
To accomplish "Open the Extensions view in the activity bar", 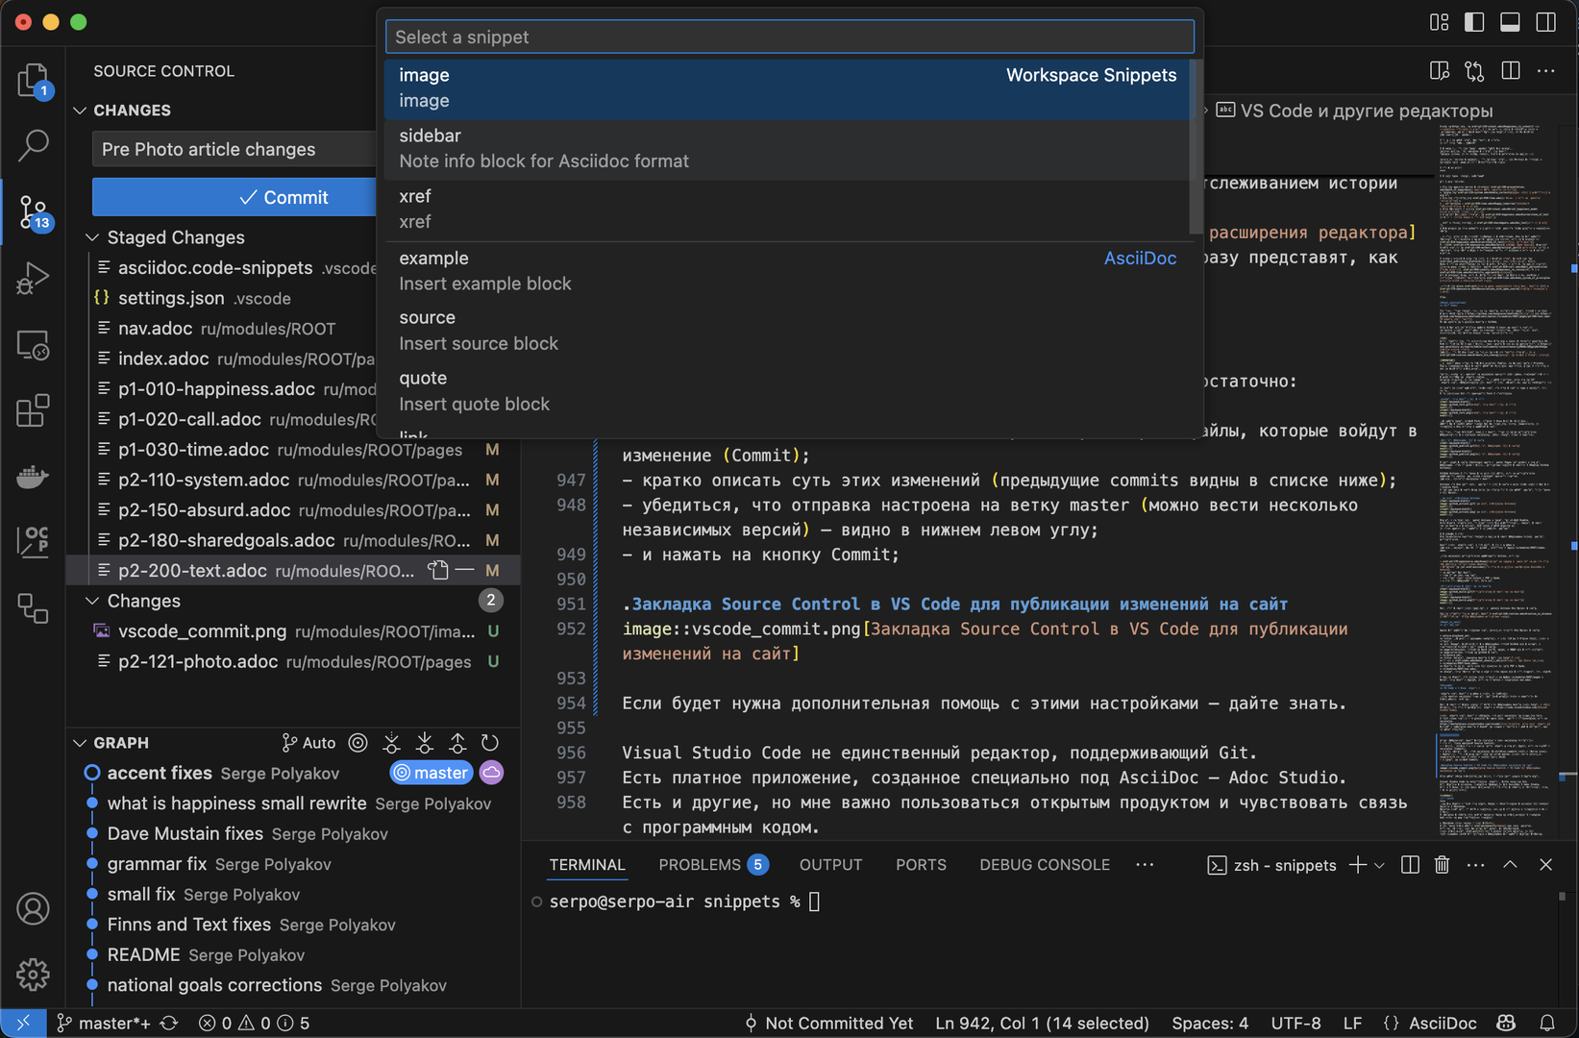I will (33, 410).
